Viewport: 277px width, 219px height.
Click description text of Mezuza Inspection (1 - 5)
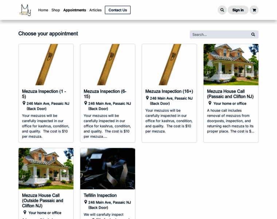(46, 126)
